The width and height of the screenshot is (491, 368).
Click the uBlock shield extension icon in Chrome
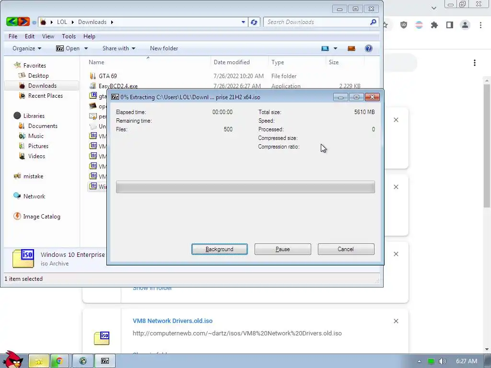pos(404,25)
